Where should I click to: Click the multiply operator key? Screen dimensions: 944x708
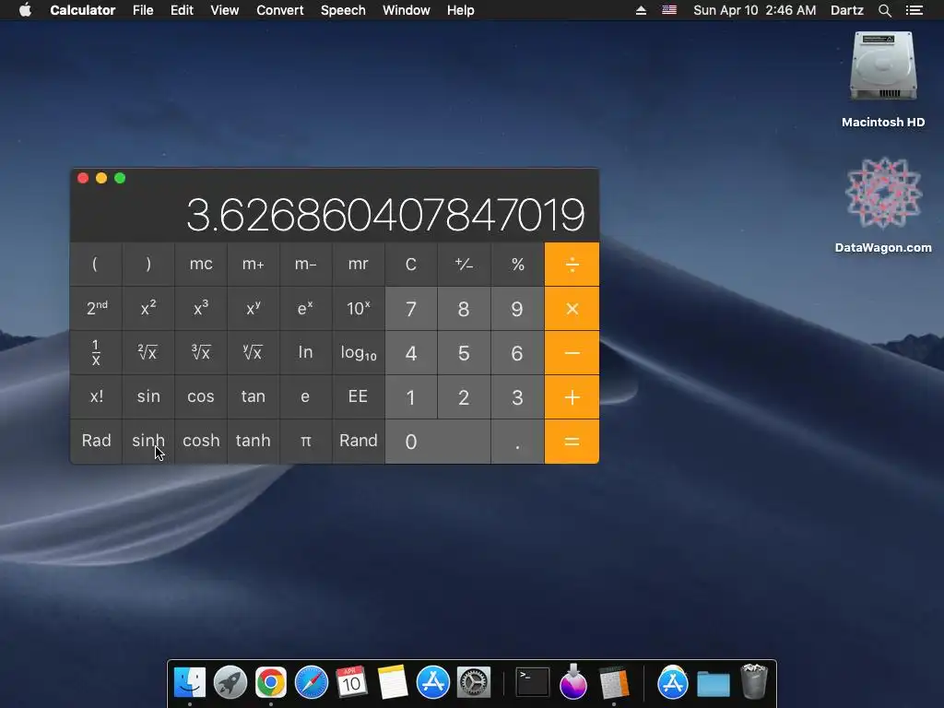[x=572, y=309]
